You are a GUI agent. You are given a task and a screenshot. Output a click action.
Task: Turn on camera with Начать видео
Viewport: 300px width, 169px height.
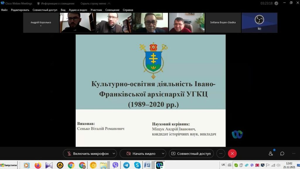(x=140, y=153)
